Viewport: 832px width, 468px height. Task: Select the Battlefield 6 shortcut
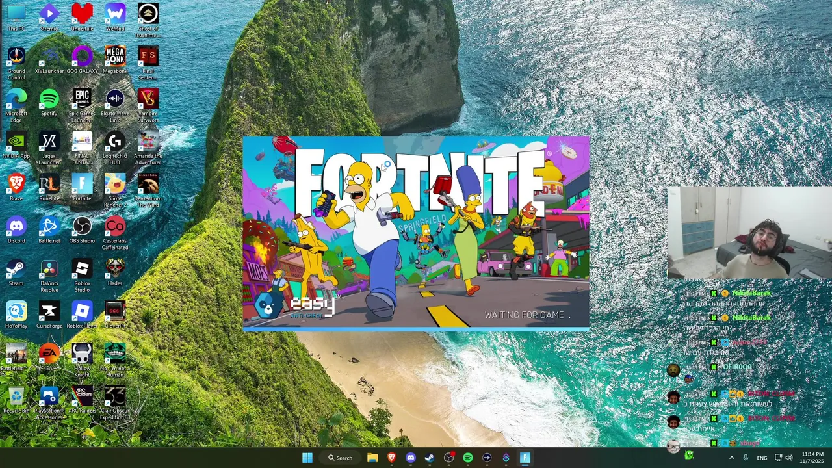pos(16,357)
